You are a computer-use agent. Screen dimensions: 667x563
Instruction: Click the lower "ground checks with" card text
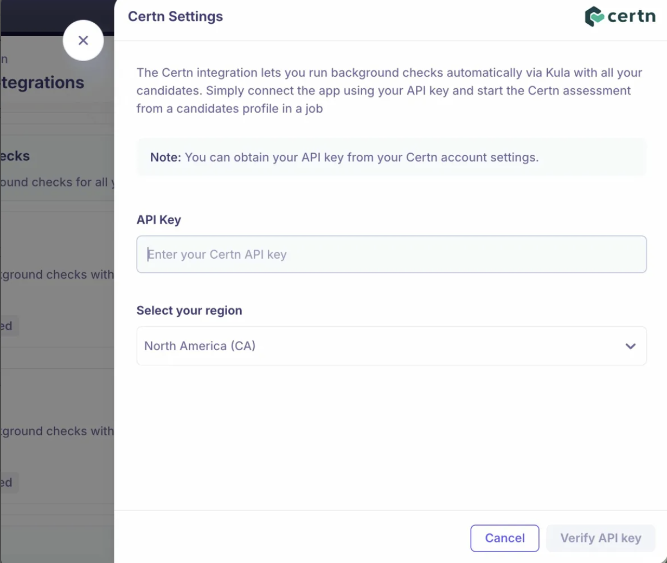(x=58, y=431)
